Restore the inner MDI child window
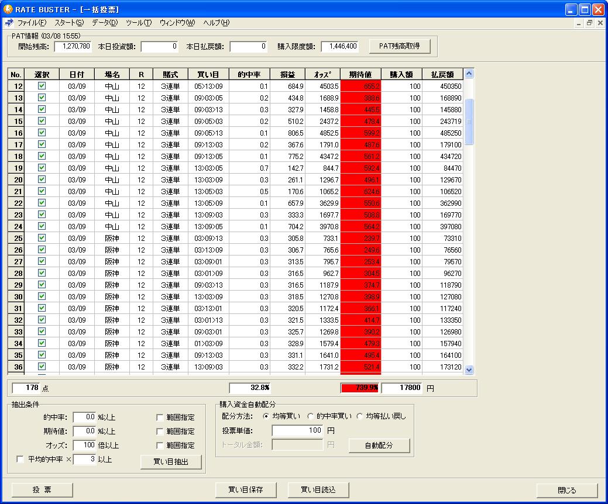 [589, 23]
